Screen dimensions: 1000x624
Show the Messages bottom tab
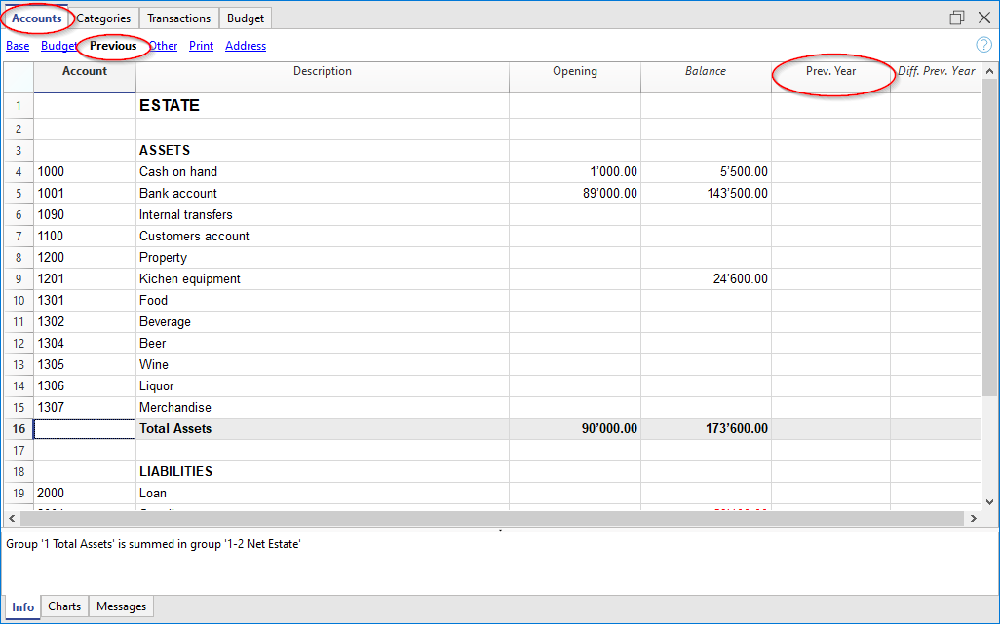pyautogui.click(x=122, y=606)
